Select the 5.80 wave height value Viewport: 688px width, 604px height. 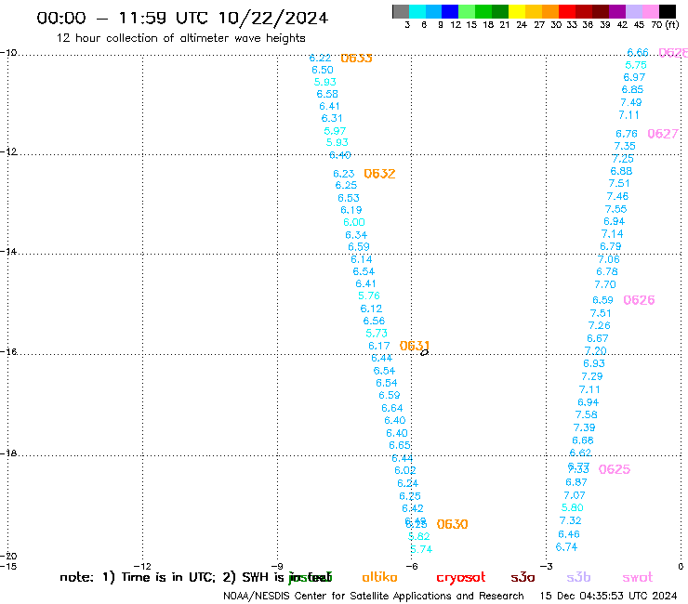tap(572, 508)
